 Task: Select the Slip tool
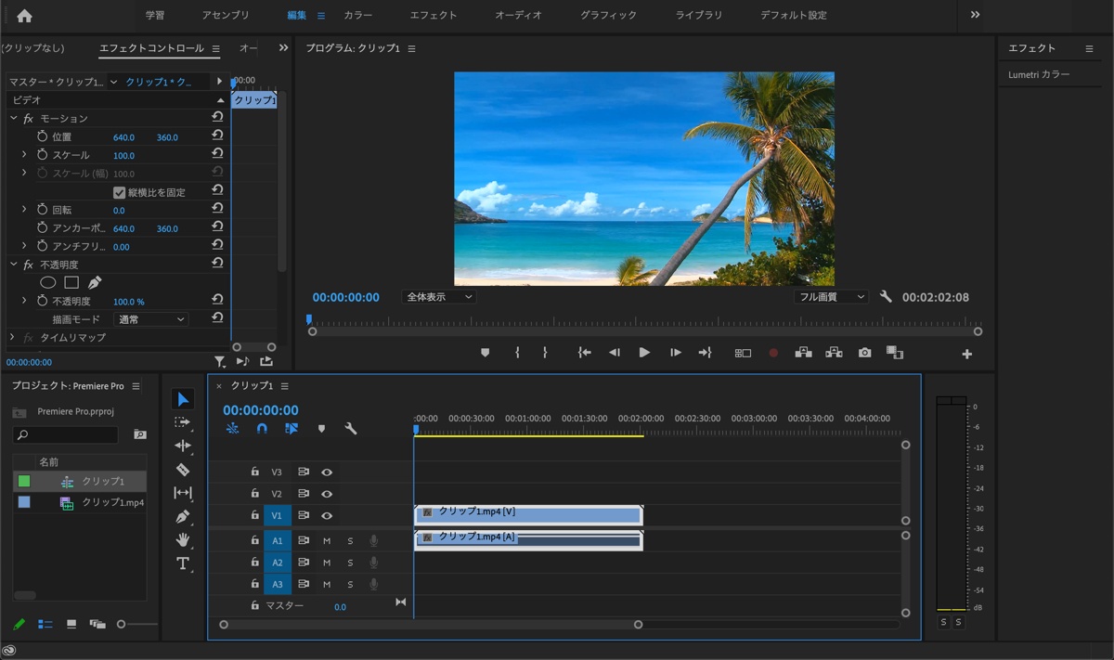(183, 493)
